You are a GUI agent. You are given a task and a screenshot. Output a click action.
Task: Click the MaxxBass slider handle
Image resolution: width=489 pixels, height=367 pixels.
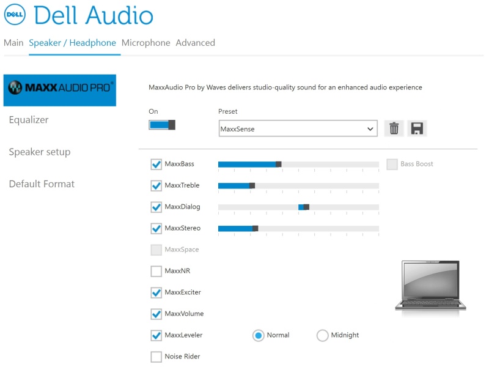[x=279, y=164]
